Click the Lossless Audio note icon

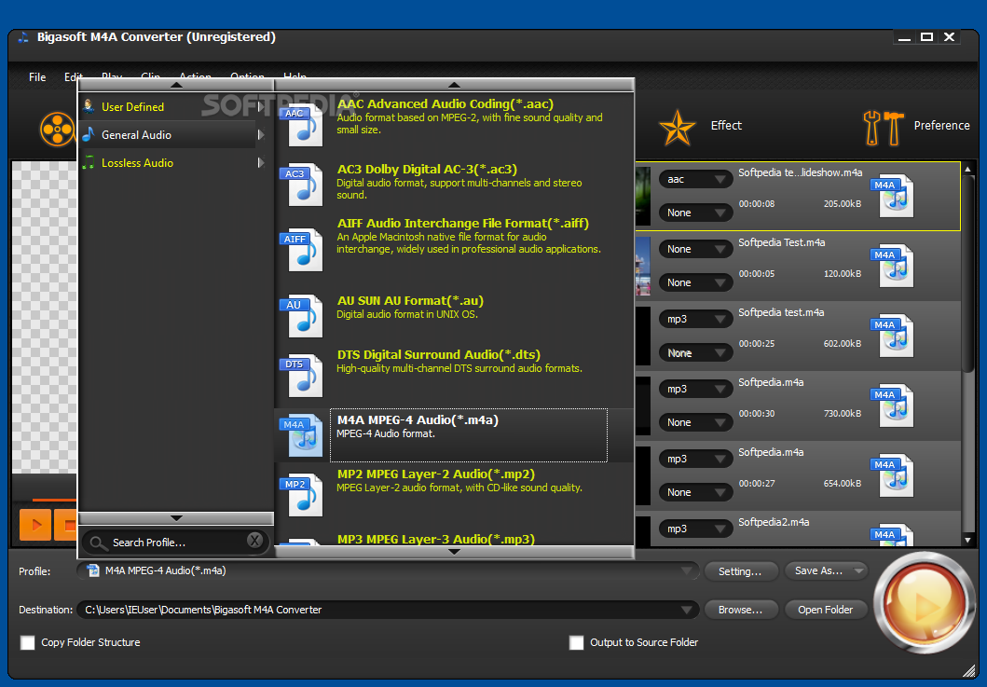pyautogui.click(x=89, y=162)
